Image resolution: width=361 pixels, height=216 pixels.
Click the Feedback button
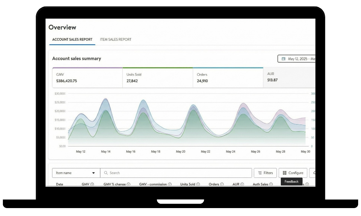[x=291, y=181]
